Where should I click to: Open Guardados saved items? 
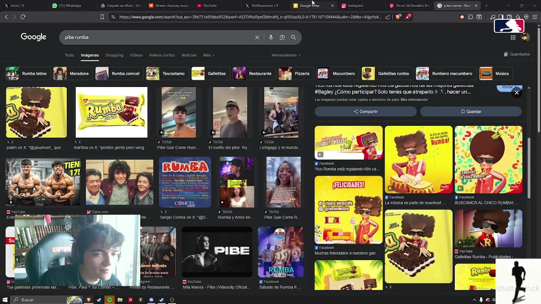(517, 54)
